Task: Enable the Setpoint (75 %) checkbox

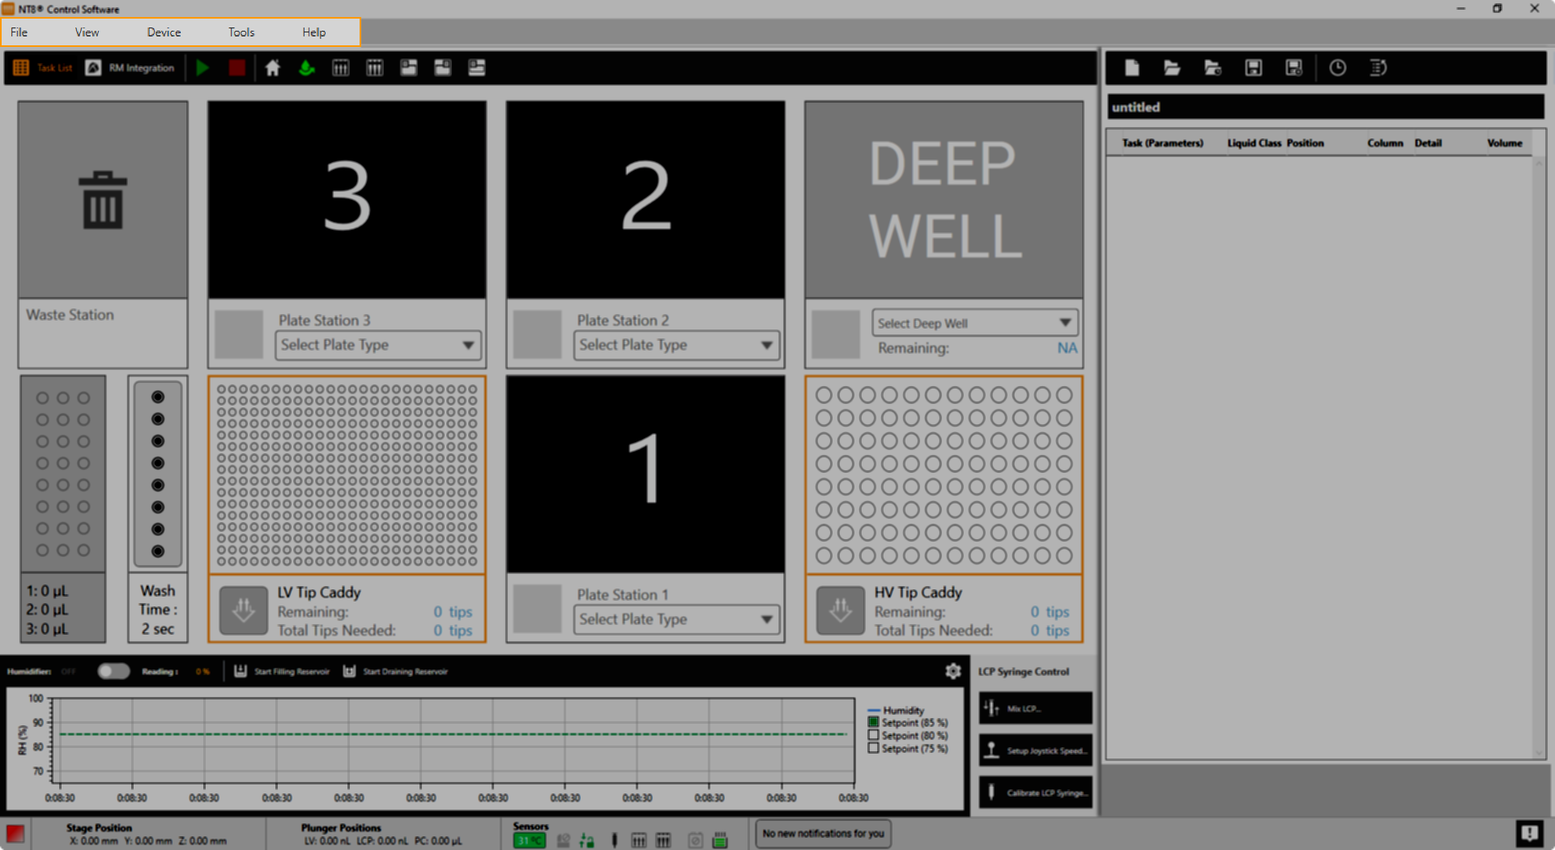Action: (873, 748)
